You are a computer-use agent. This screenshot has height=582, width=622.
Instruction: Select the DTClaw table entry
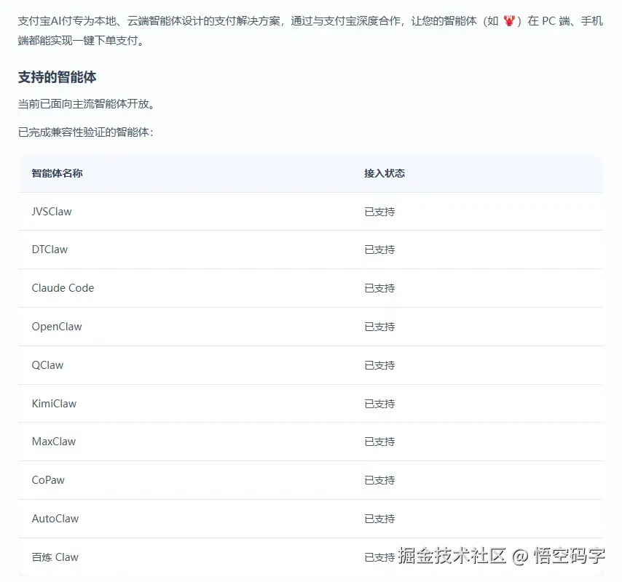[x=49, y=250]
